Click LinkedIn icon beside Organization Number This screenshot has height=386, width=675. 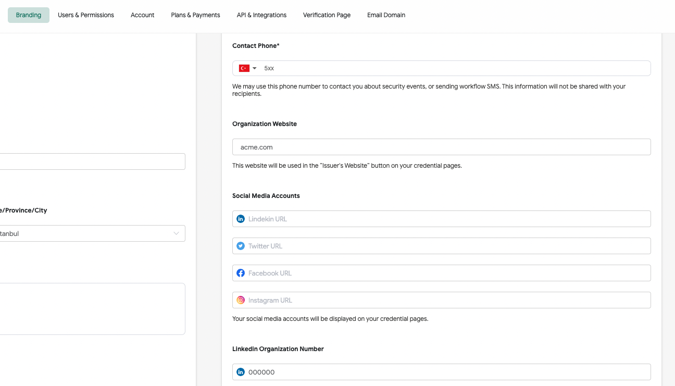[241, 372]
